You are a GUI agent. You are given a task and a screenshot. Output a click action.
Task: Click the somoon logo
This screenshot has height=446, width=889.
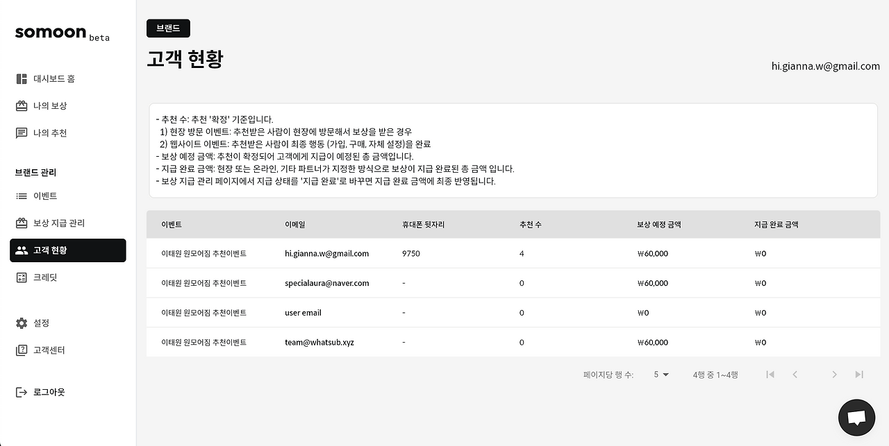click(x=49, y=32)
